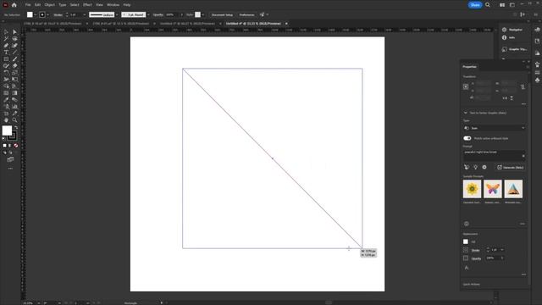Select the Type tool

coord(6,53)
